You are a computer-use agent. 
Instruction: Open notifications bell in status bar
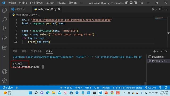coord(166,88)
